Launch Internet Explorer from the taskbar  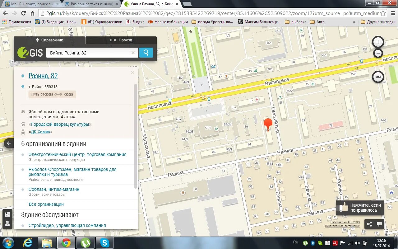click(x=28, y=243)
